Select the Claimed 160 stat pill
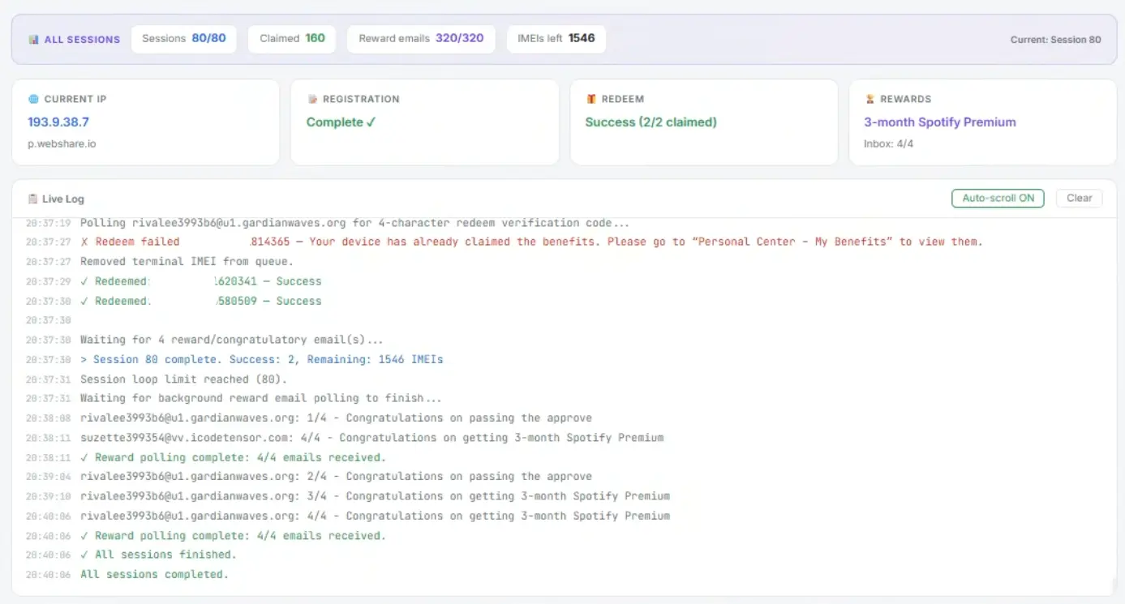 coord(292,39)
